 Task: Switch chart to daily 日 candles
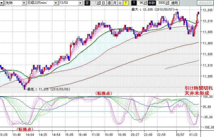click(103, 3)
